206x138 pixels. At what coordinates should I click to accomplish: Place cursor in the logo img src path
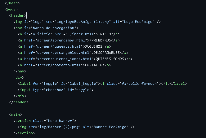click(83, 22)
